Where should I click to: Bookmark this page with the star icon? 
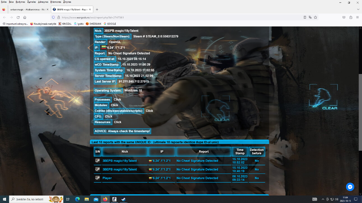[315, 17]
